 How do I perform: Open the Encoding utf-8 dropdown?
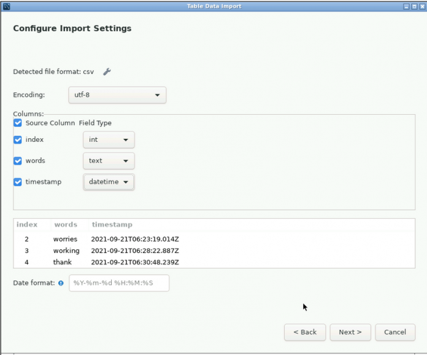117,95
